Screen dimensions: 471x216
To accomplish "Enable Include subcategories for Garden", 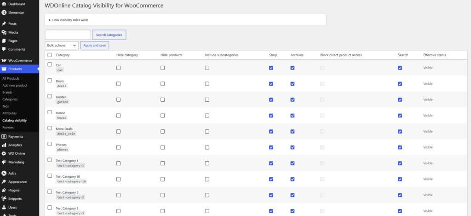I will click(x=207, y=100).
